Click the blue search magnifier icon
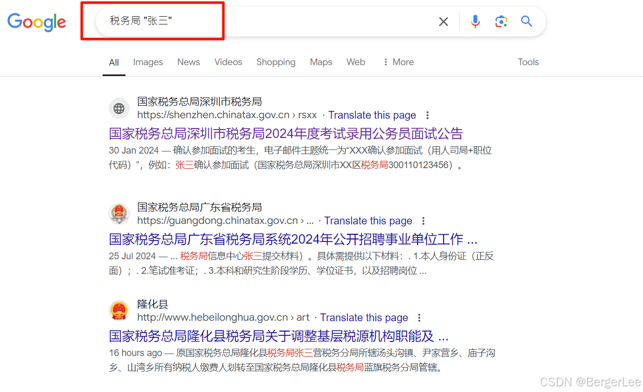Image resolution: width=643 pixels, height=392 pixels. (x=526, y=21)
